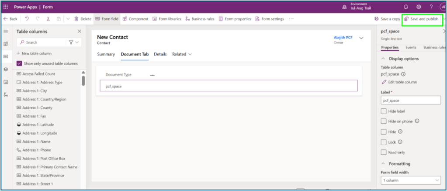Open the Events tab in properties pane
This screenshot has width=447, height=191.
pyautogui.click(x=411, y=47)
